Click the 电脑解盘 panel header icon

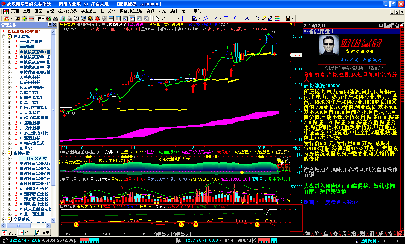(402, 25)
